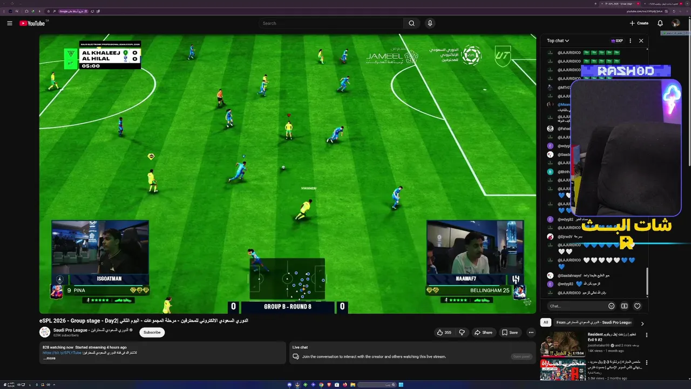Dislike the video with thumbs down
The height and width of the screenshot is (389, 691).
point(462,332)
